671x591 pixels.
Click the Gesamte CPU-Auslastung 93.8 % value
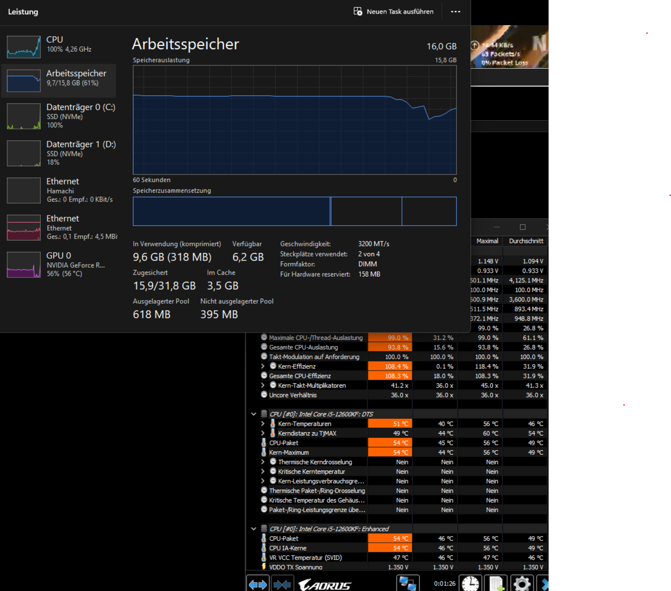coord(398,347)
